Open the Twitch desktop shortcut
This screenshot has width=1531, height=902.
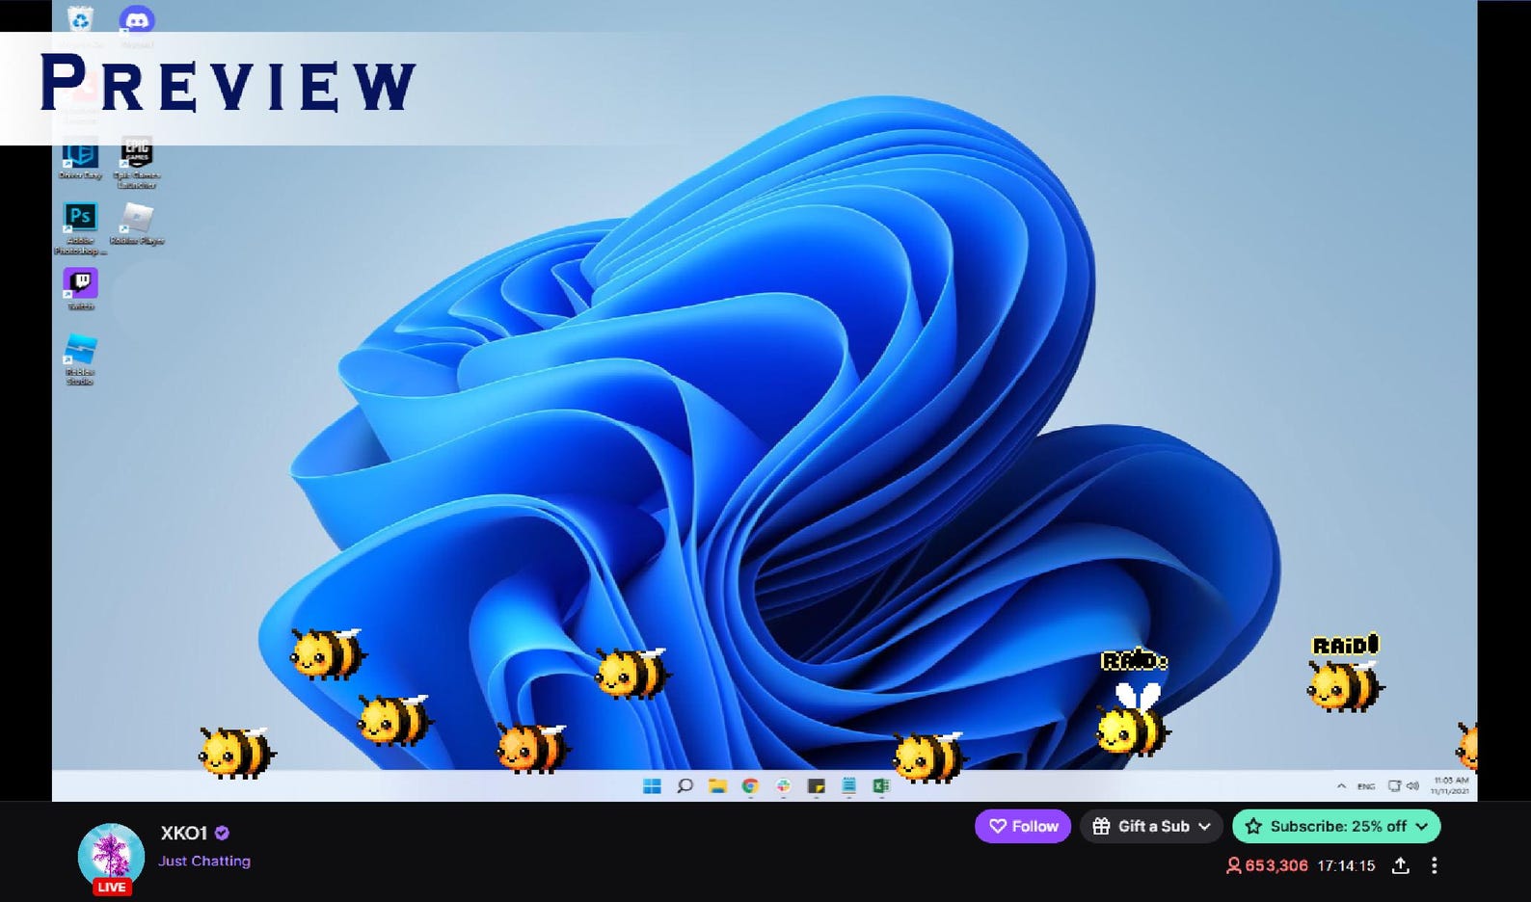coord(80,288)
